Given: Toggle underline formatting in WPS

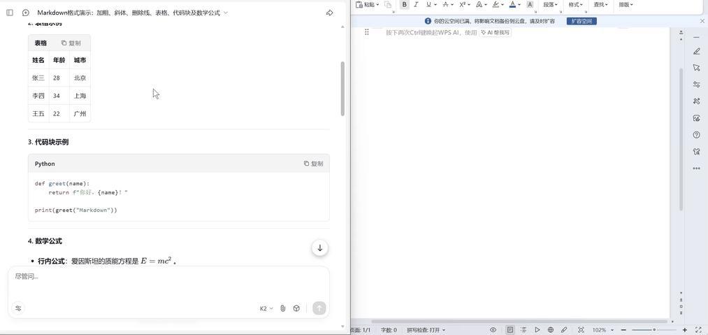Looking at the screenshot, I should [x=428, y=4].
